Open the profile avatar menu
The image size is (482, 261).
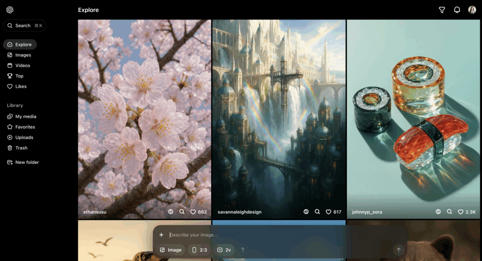pyautogui.click(x=472, y=10)
